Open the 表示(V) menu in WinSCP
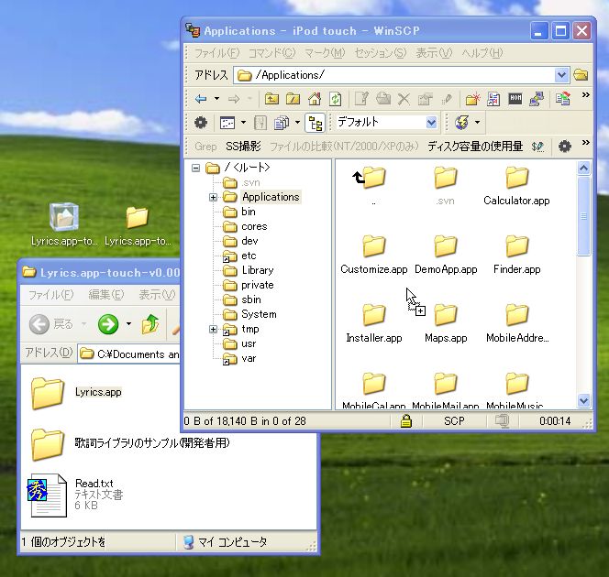 coord(434,53)
